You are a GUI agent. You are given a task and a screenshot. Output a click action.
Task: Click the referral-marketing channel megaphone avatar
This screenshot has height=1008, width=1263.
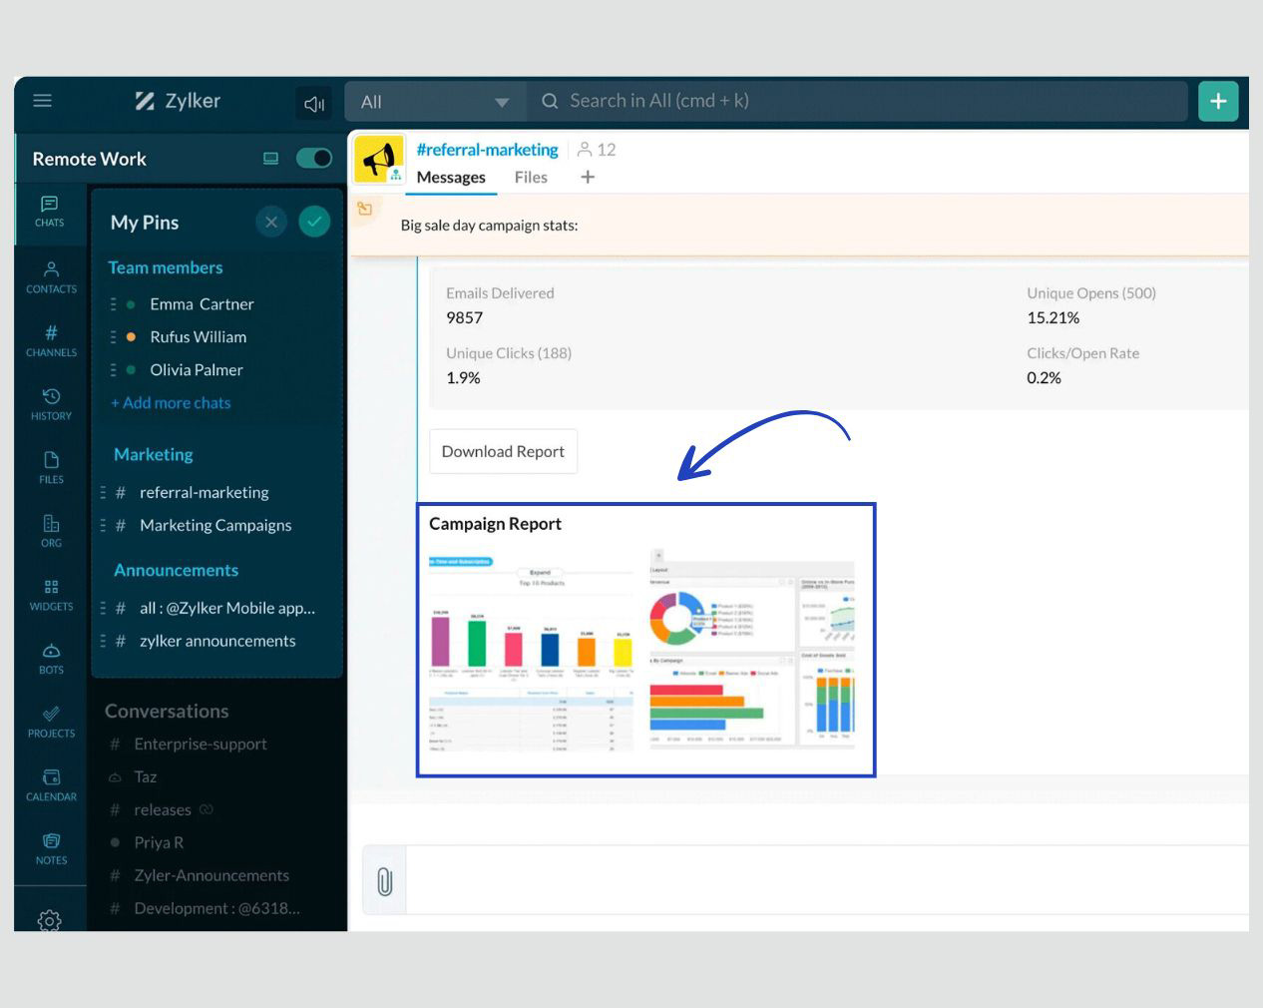pos(379,159)
